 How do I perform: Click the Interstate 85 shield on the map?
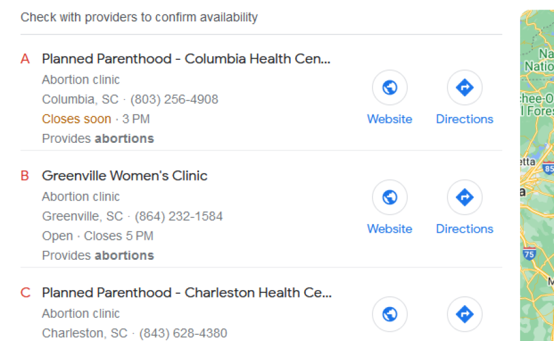pyautogui.click(x=548, y=168)
